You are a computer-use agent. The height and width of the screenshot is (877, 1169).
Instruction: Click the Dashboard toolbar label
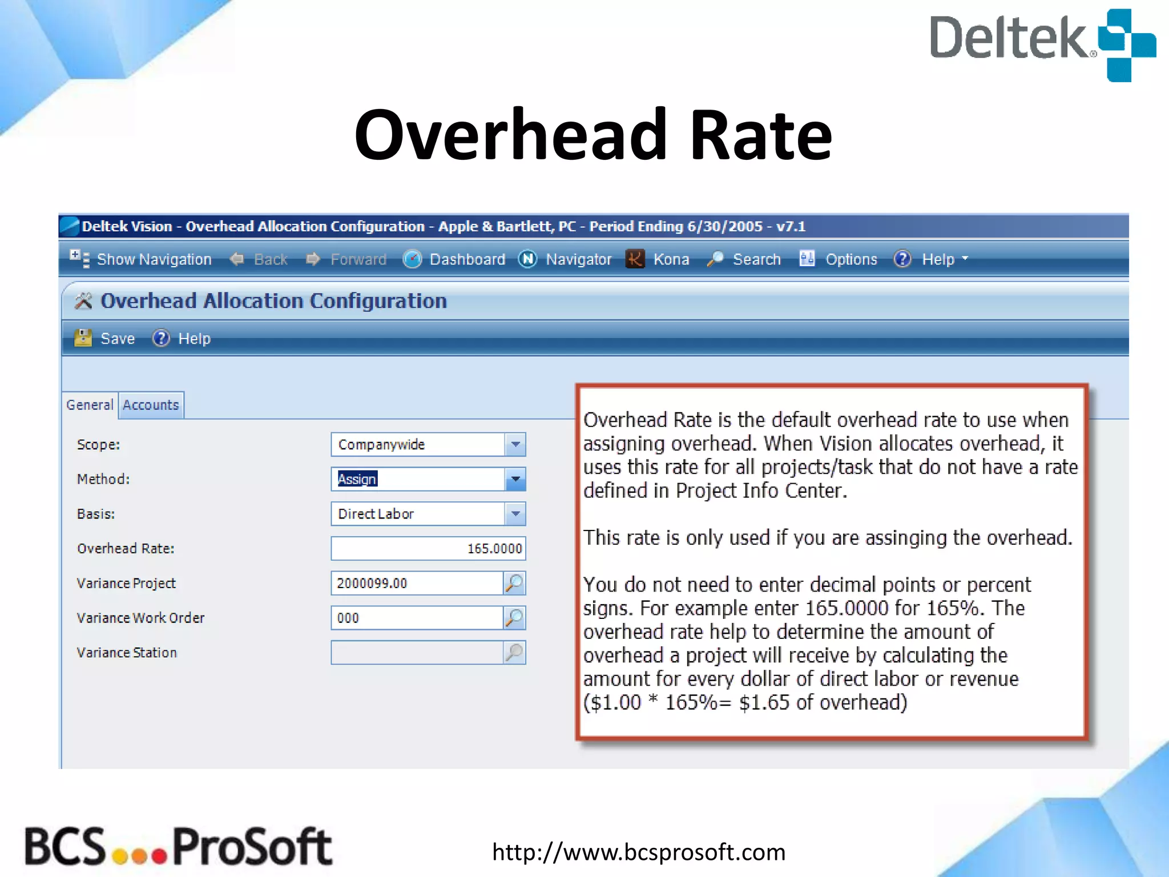467,259
